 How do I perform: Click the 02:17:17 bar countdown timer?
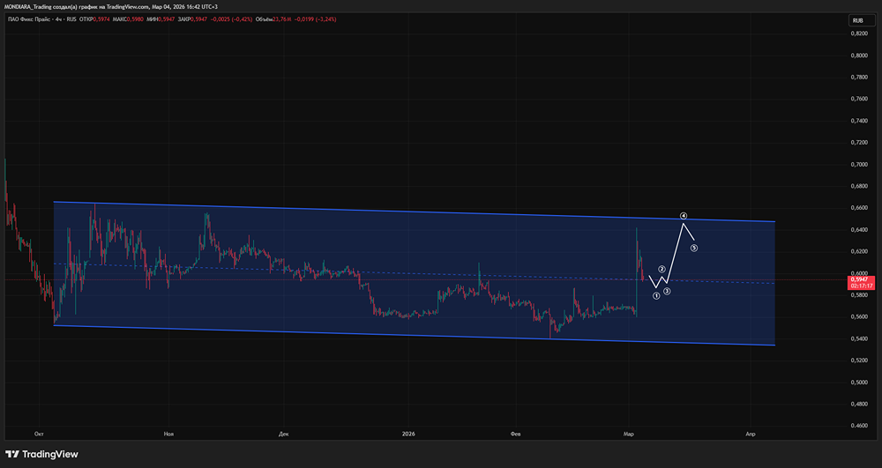tap(861, 286)
